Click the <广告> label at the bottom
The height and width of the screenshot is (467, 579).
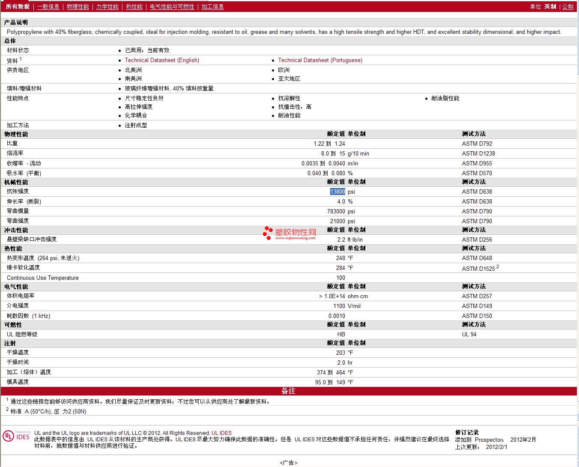click(289, 463)
